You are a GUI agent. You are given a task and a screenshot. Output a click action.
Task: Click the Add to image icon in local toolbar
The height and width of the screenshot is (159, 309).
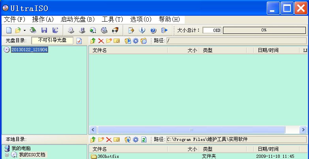[128, 140]
